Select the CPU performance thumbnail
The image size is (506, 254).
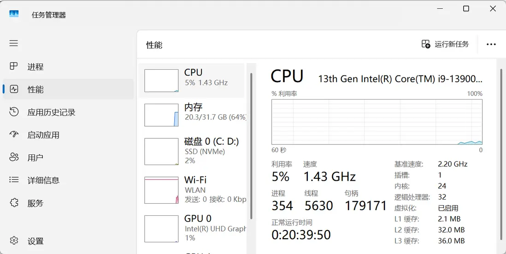[x=161, y=81]
